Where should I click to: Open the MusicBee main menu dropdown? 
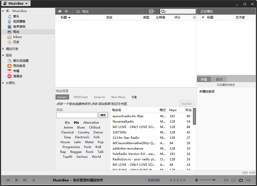16,3
